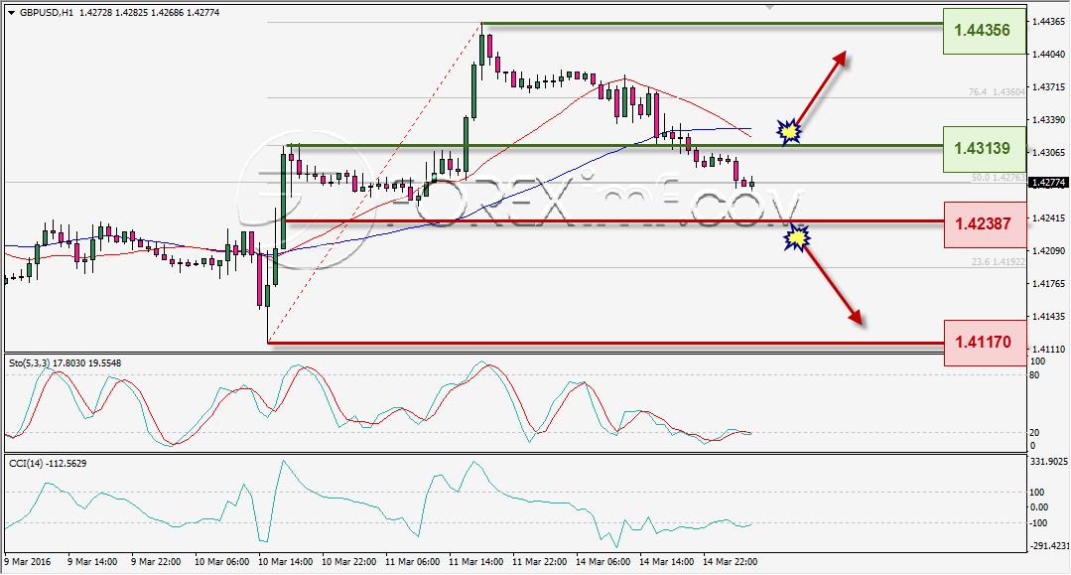
Task: Click the open price value 1.42728
Action: [x=96, y=12]
